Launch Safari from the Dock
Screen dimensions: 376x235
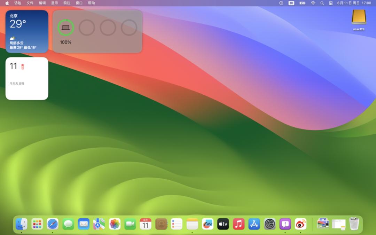(x=53, y=224)
